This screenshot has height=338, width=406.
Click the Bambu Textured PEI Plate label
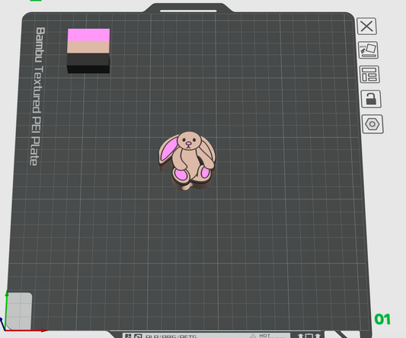(x=37, y=96)
